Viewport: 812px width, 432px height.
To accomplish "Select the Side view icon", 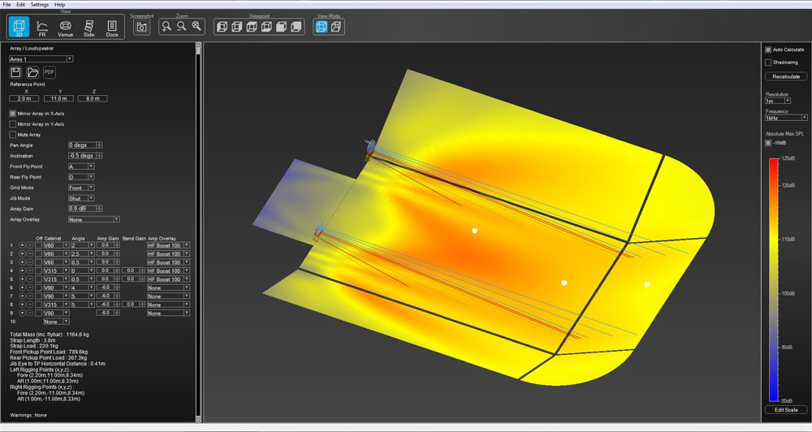I will coord(89,28).
